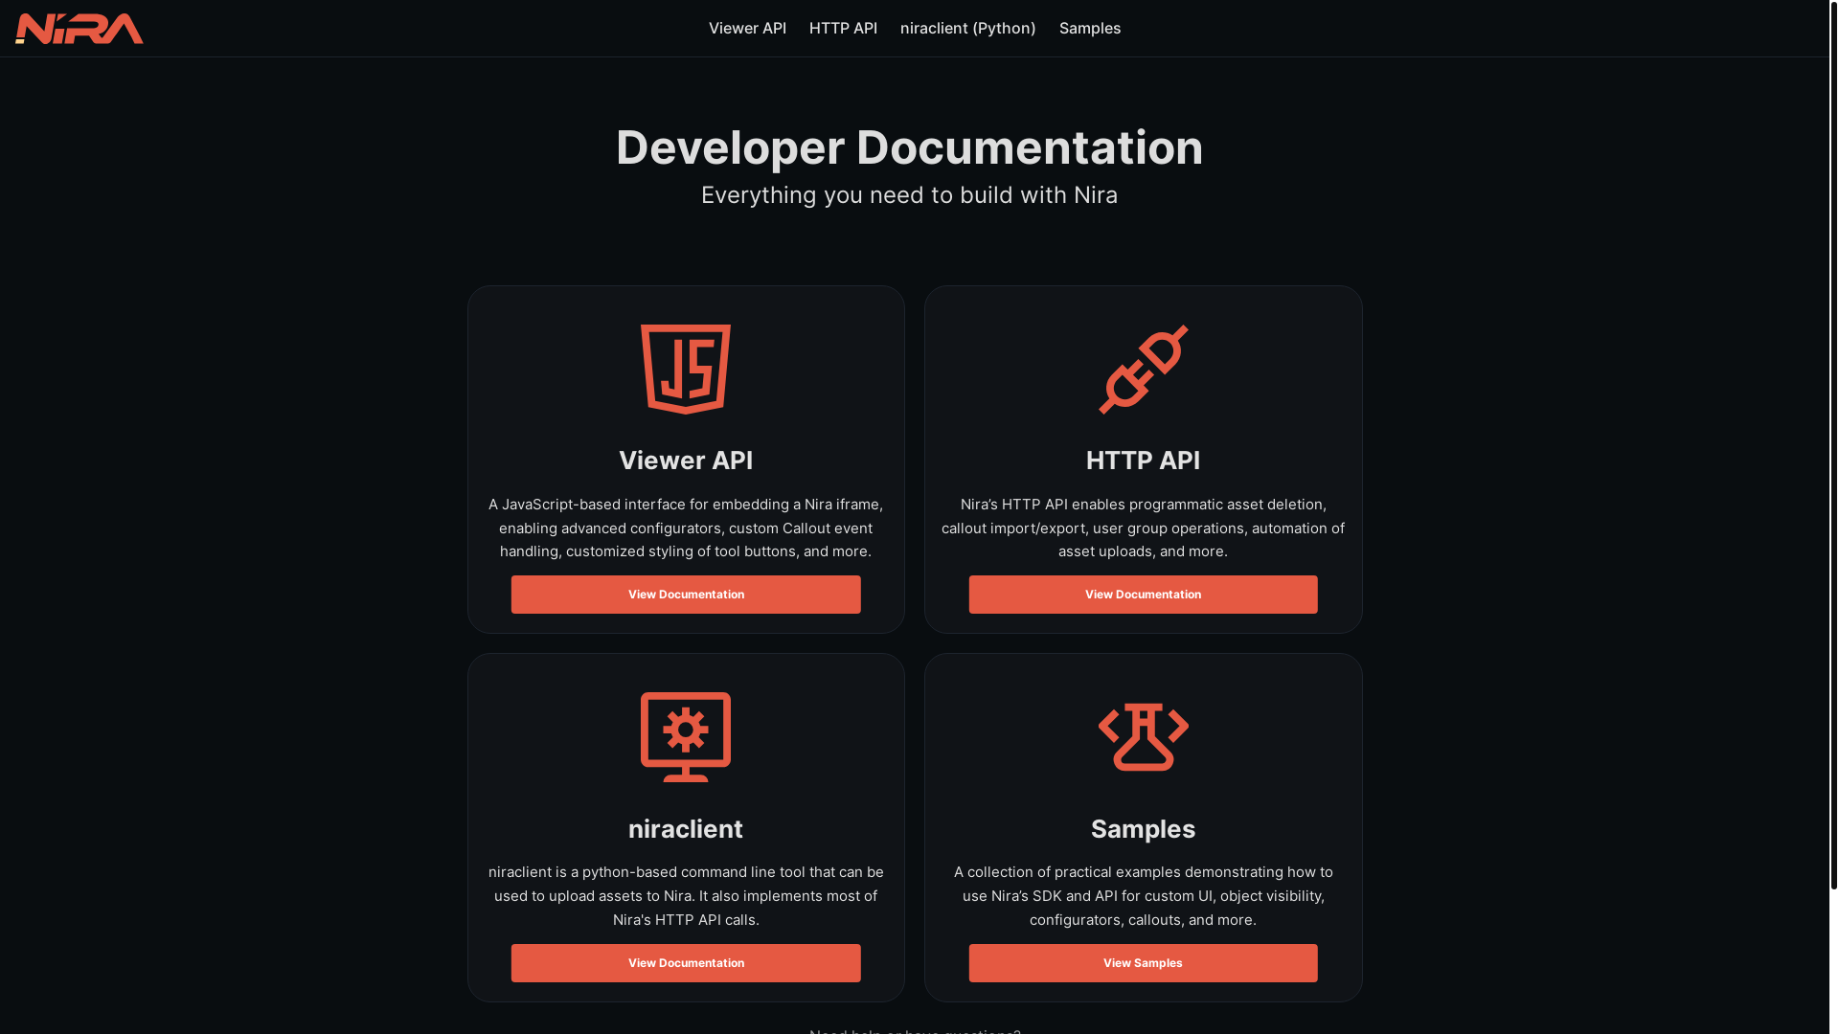Image resolution: width=1839 pixels, height=1034 pixels.
Task: Click the page vertical scrollbar
Action: (x=1833, y=445)
